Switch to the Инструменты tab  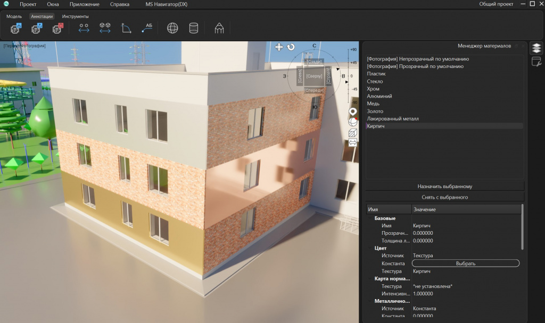75,16
